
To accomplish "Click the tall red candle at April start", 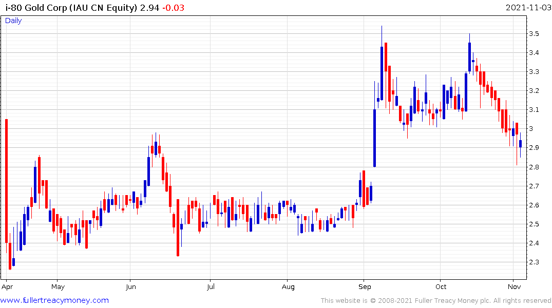I will point(6,181).
